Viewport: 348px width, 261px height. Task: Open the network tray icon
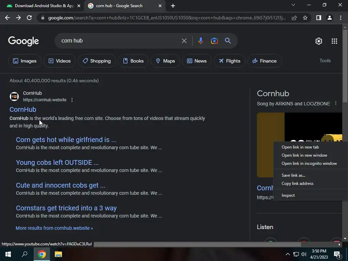(x=296, y=254)
